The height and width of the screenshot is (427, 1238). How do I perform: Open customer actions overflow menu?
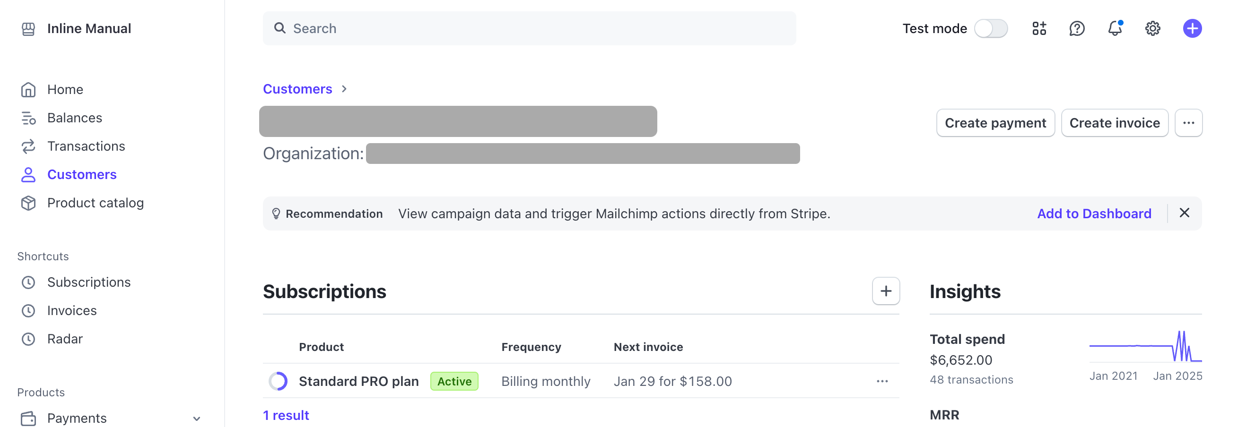click(x=1188, y=123)
